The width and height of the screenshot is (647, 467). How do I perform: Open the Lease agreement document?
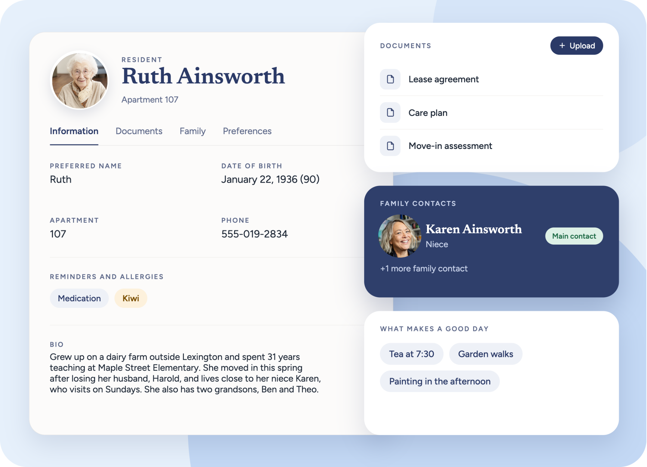point(491,79)
